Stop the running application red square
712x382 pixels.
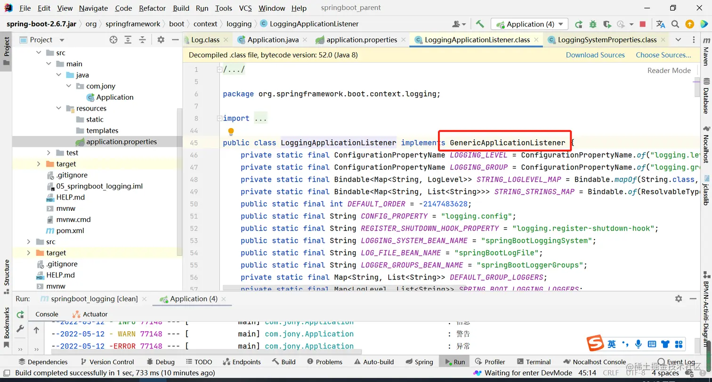643,24
